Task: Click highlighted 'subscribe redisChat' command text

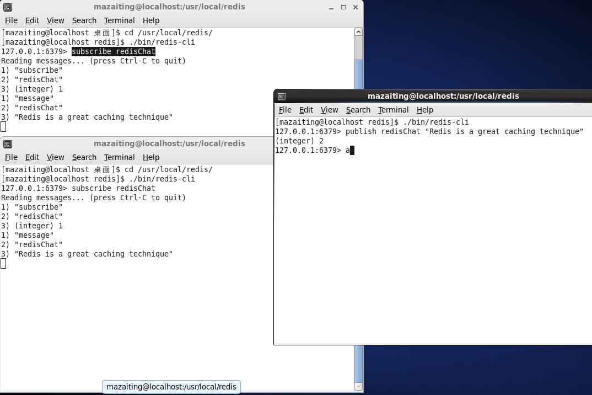Action: 113,51
